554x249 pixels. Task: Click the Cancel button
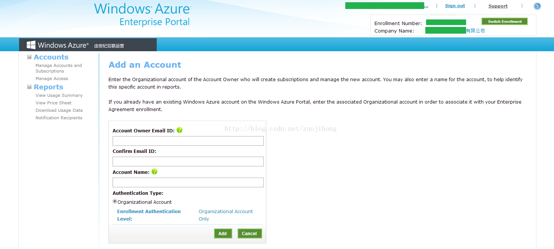point(250,233)
